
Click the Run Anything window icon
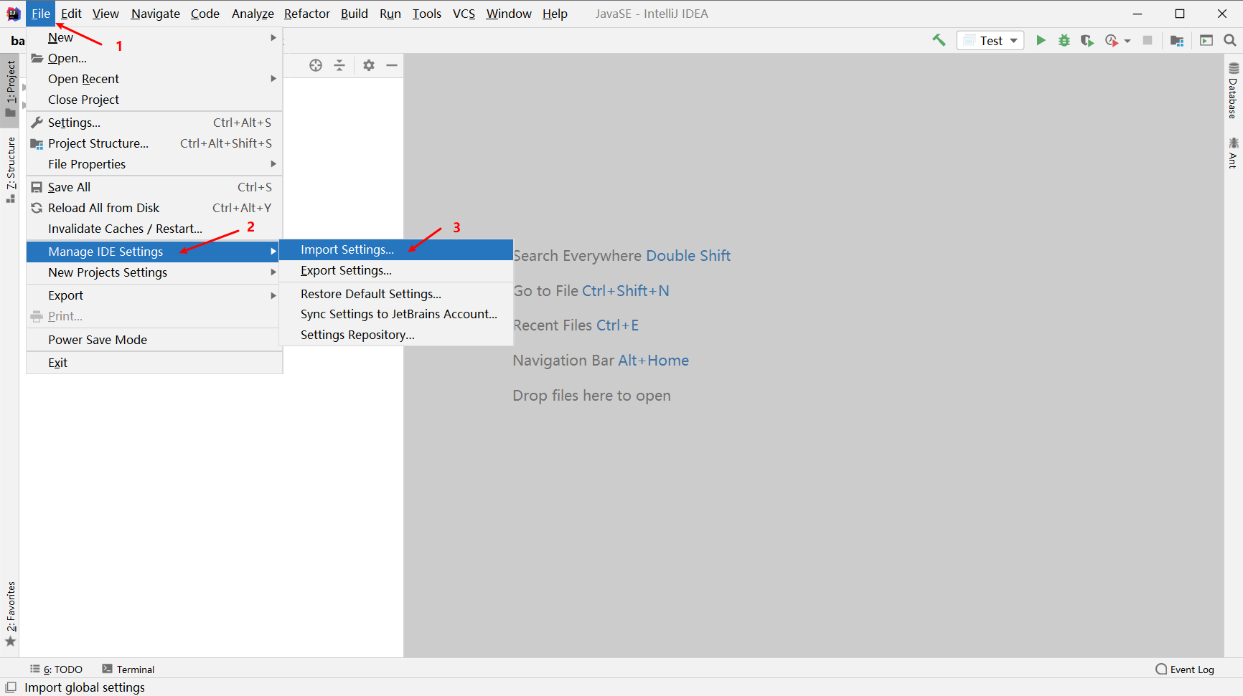click(1206, 40)
